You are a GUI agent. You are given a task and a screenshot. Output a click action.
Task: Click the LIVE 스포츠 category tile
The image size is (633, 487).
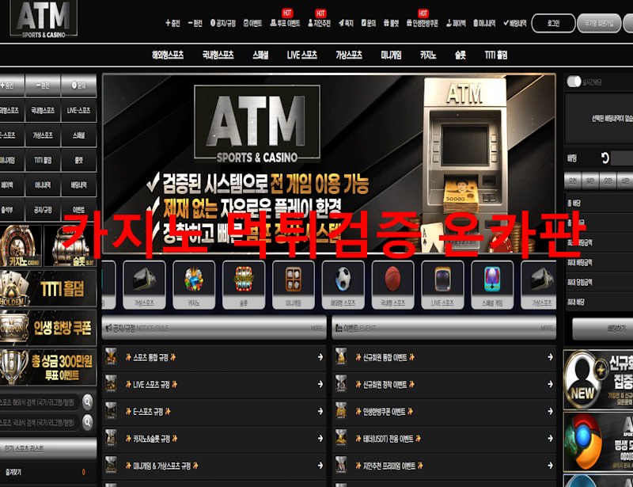(x=442, y=285)
